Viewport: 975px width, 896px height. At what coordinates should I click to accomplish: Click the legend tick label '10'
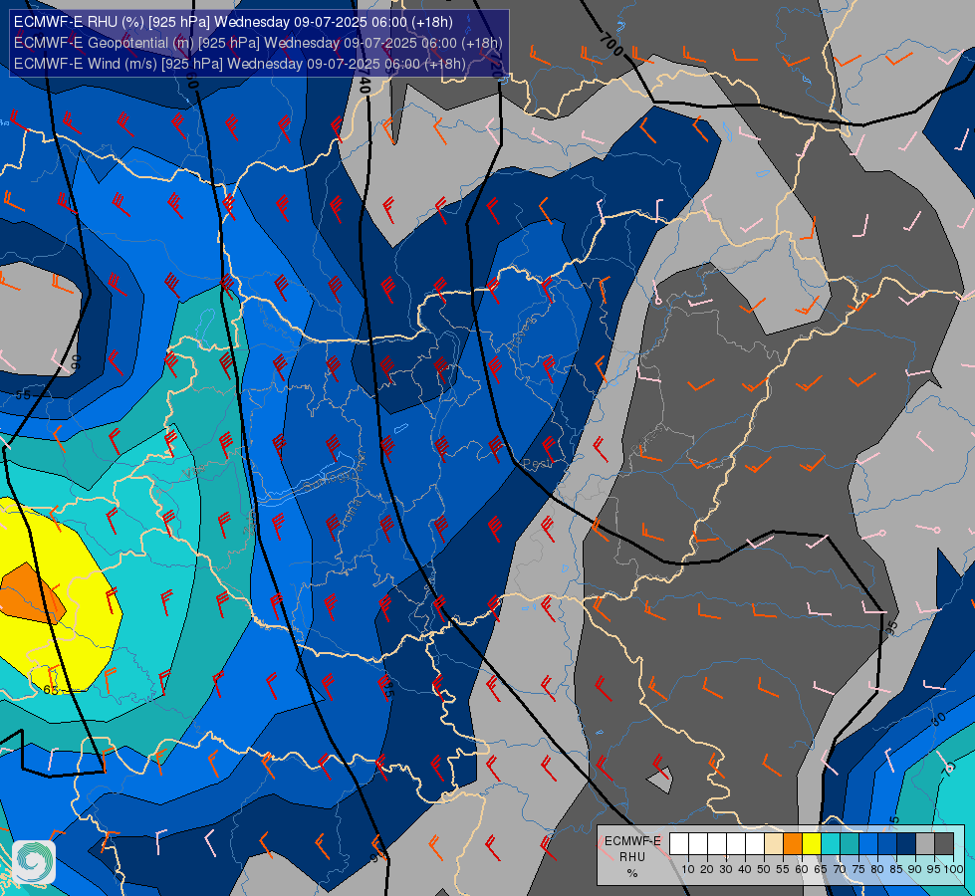click(x=688, y=869)
